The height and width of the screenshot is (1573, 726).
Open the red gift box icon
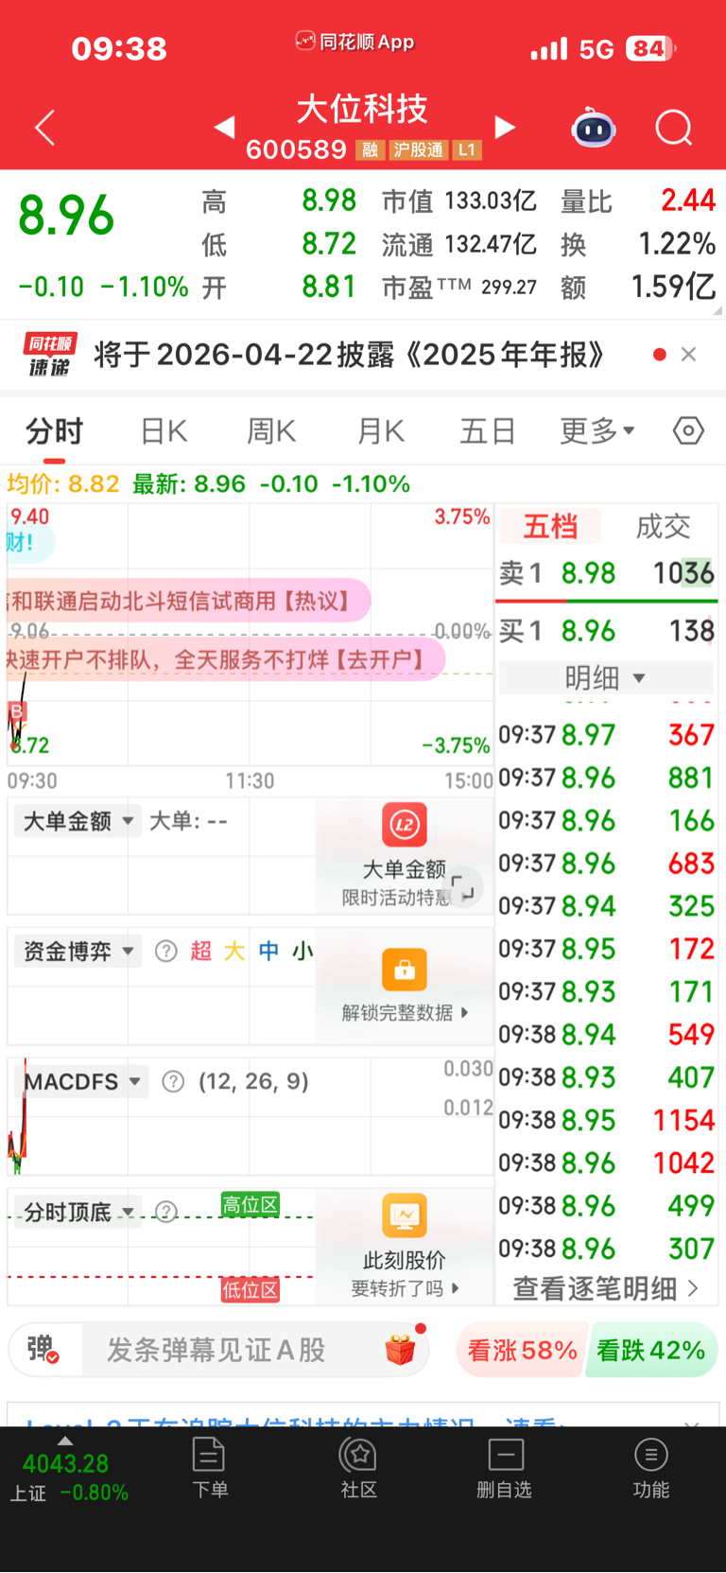click(x=402, y=1348)
